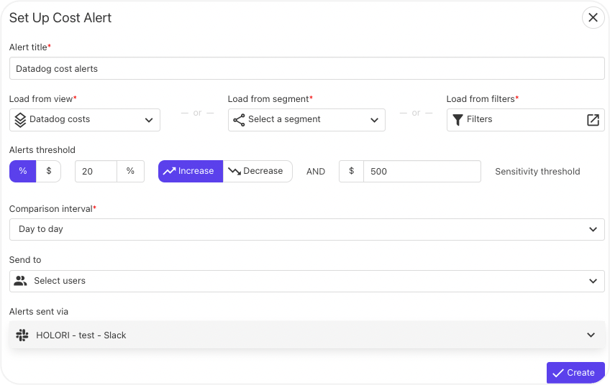This screenshot has height=385, width=610.
Task: Open filters via the external-link icon
Action: pyautogui.click(x=593, y=120)
